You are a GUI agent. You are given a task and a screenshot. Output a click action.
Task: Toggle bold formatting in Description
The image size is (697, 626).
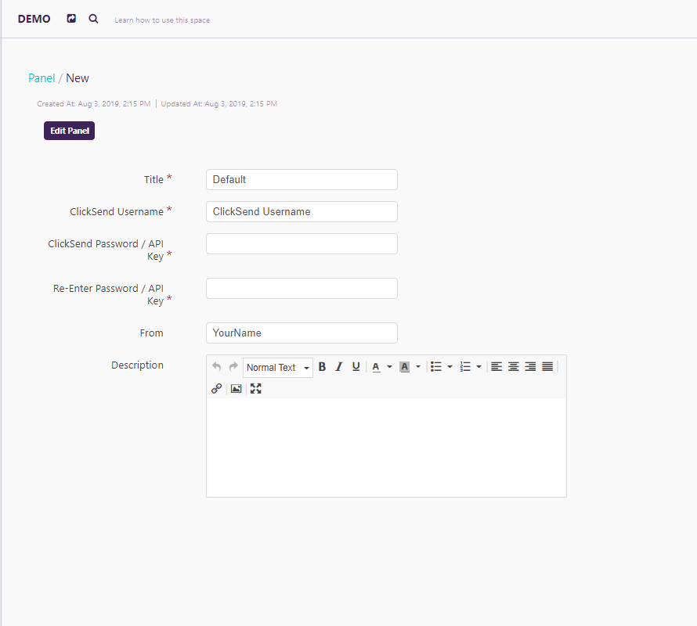[x=323, y=366]
